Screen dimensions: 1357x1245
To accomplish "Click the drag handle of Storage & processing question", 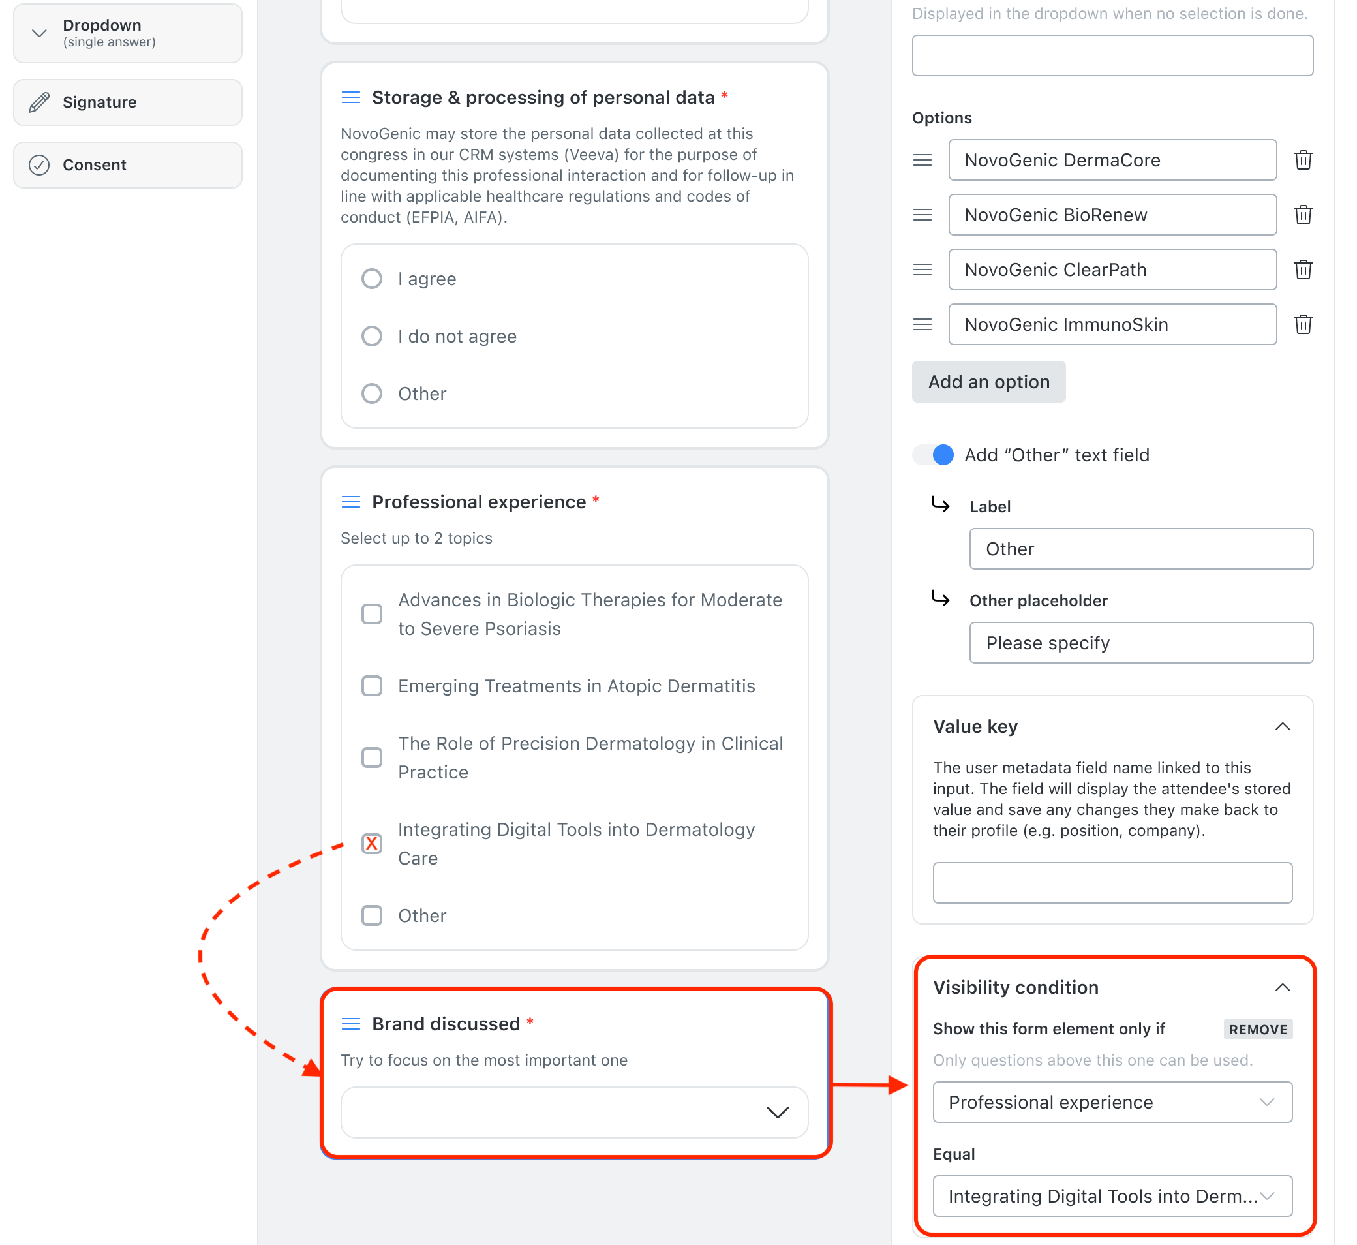I will (351, 98).
